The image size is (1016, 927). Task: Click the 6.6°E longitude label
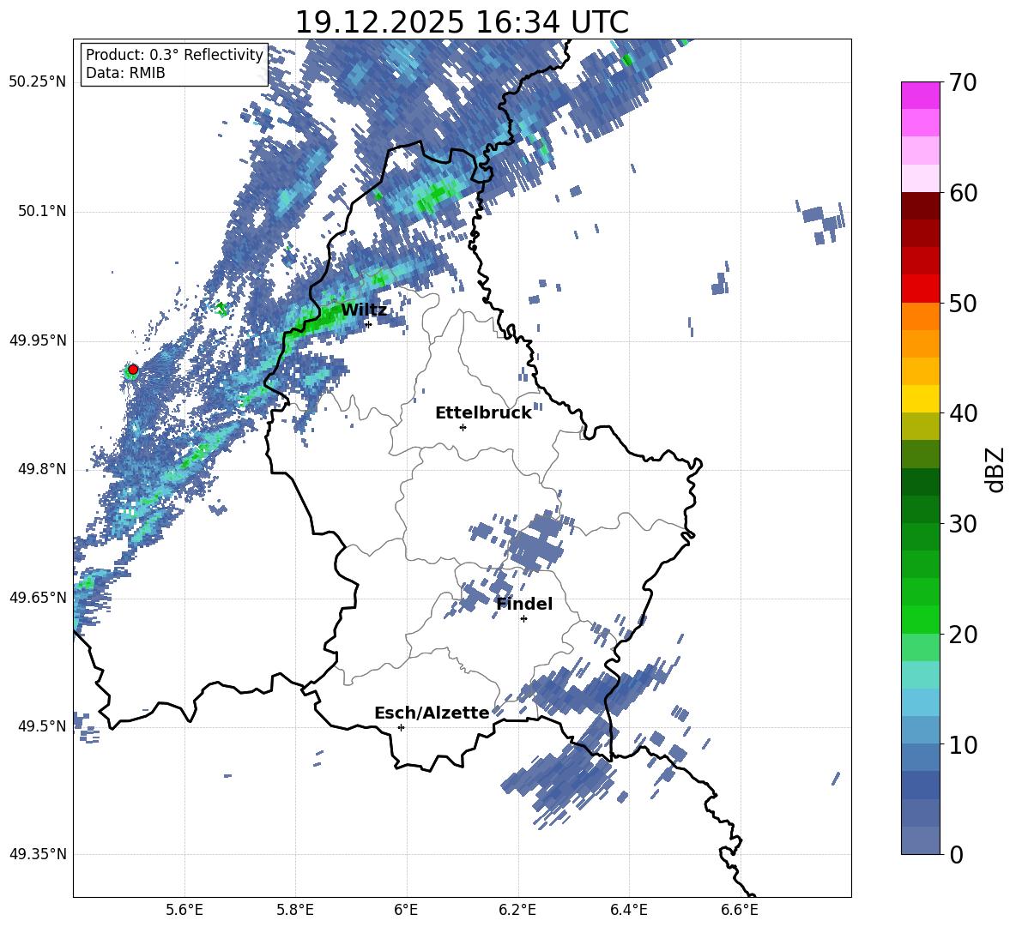point(740,911)
